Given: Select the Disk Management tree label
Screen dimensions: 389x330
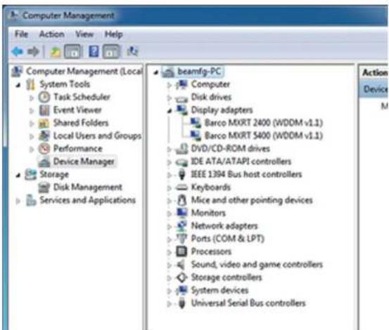Looking at the screenshot, I should 87,187.
